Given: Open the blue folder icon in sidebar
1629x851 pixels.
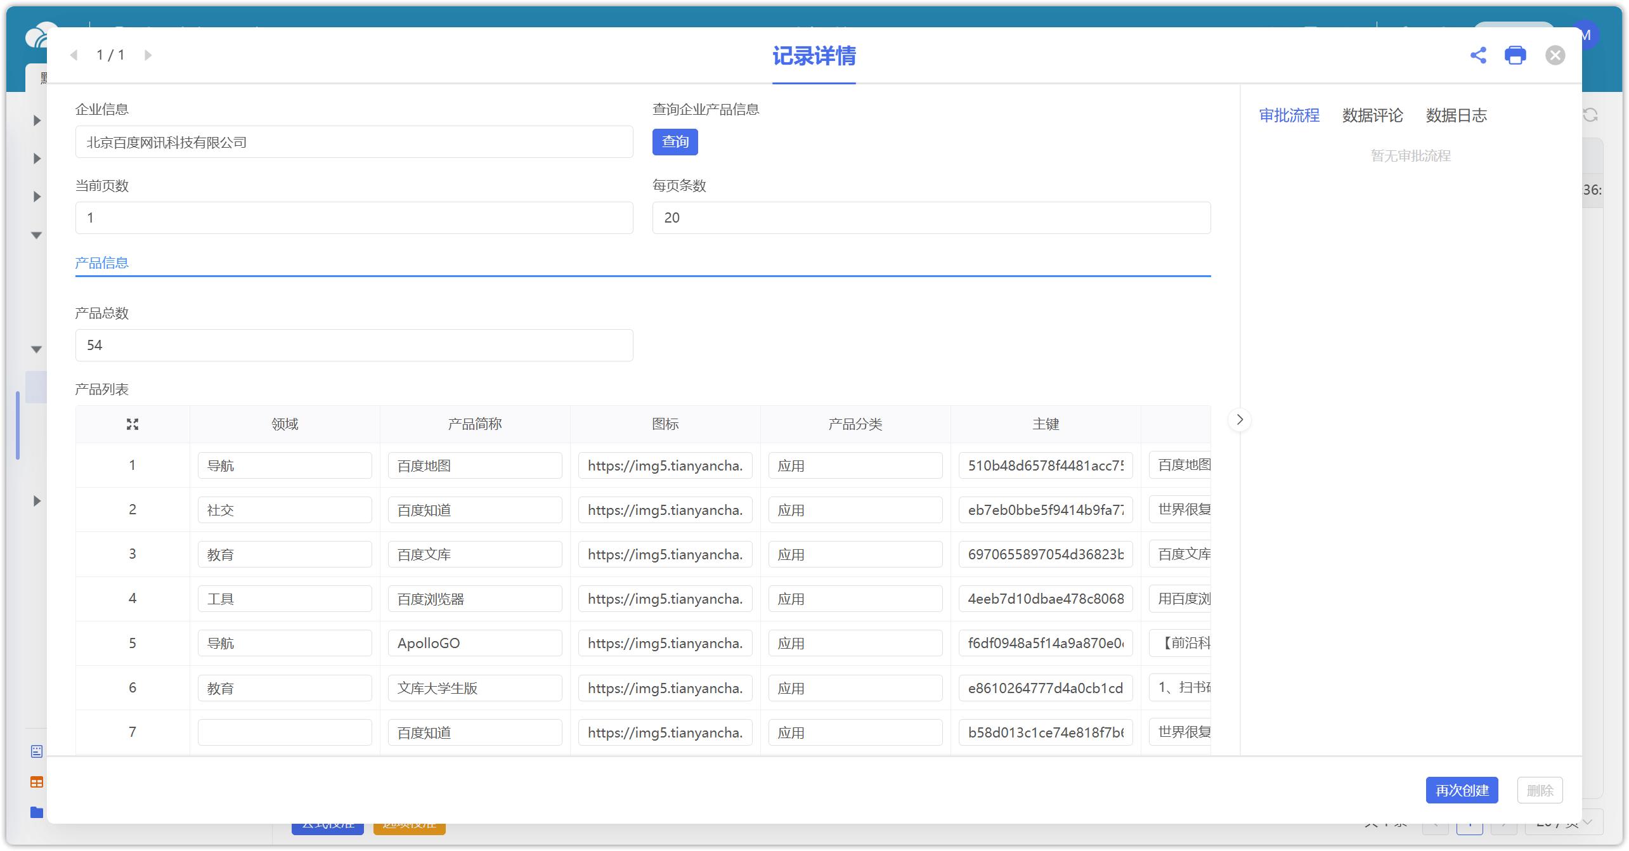Looking at the screenshot, I should 37,812.
